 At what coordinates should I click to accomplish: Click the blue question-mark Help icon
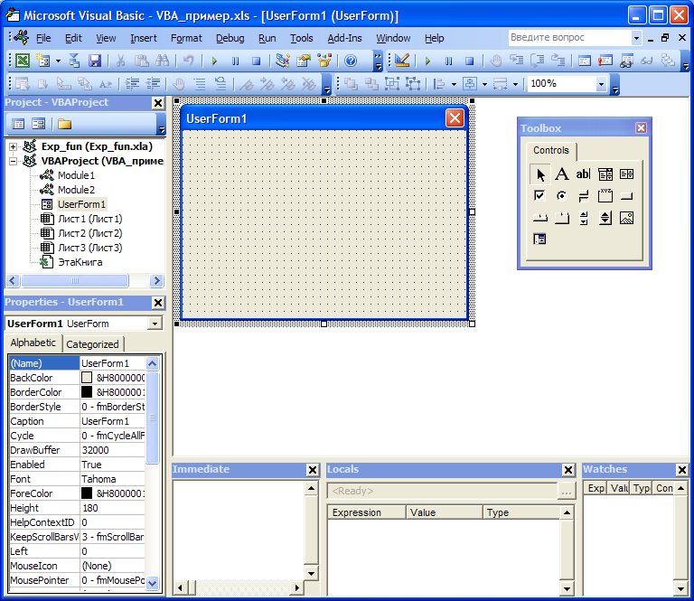pos(351,61)
